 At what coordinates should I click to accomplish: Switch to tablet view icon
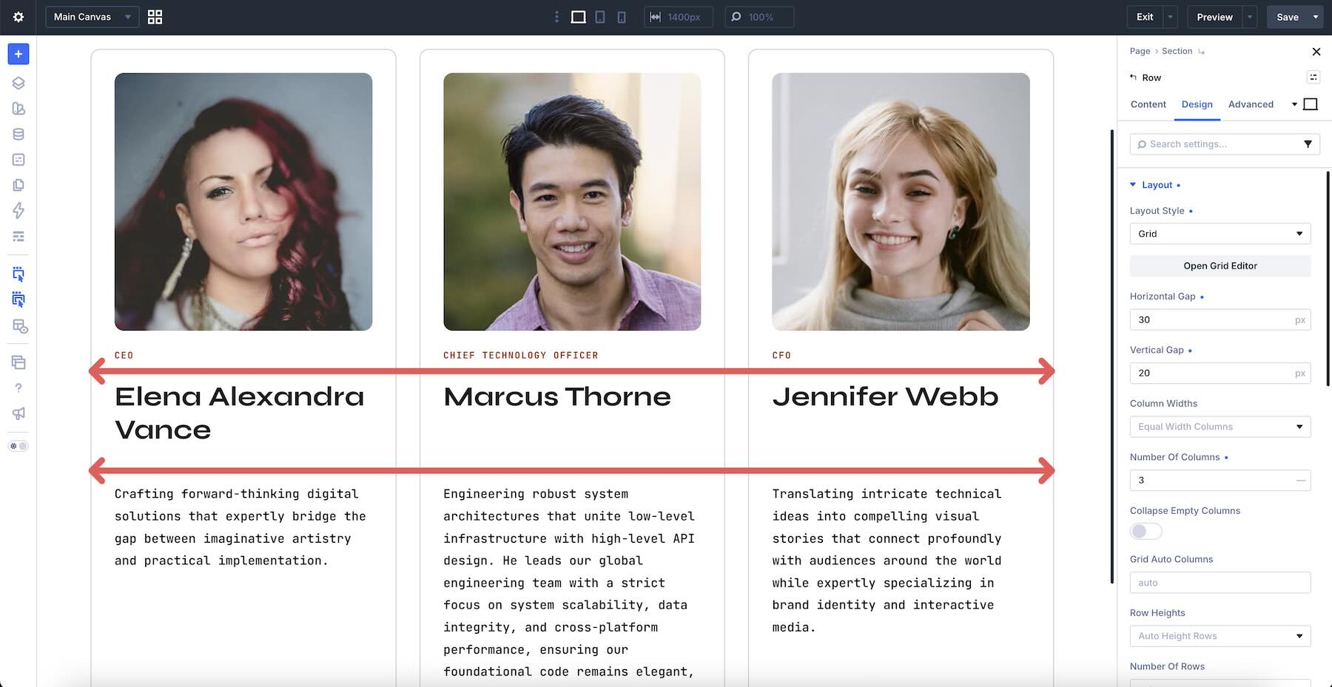point(600,17)
